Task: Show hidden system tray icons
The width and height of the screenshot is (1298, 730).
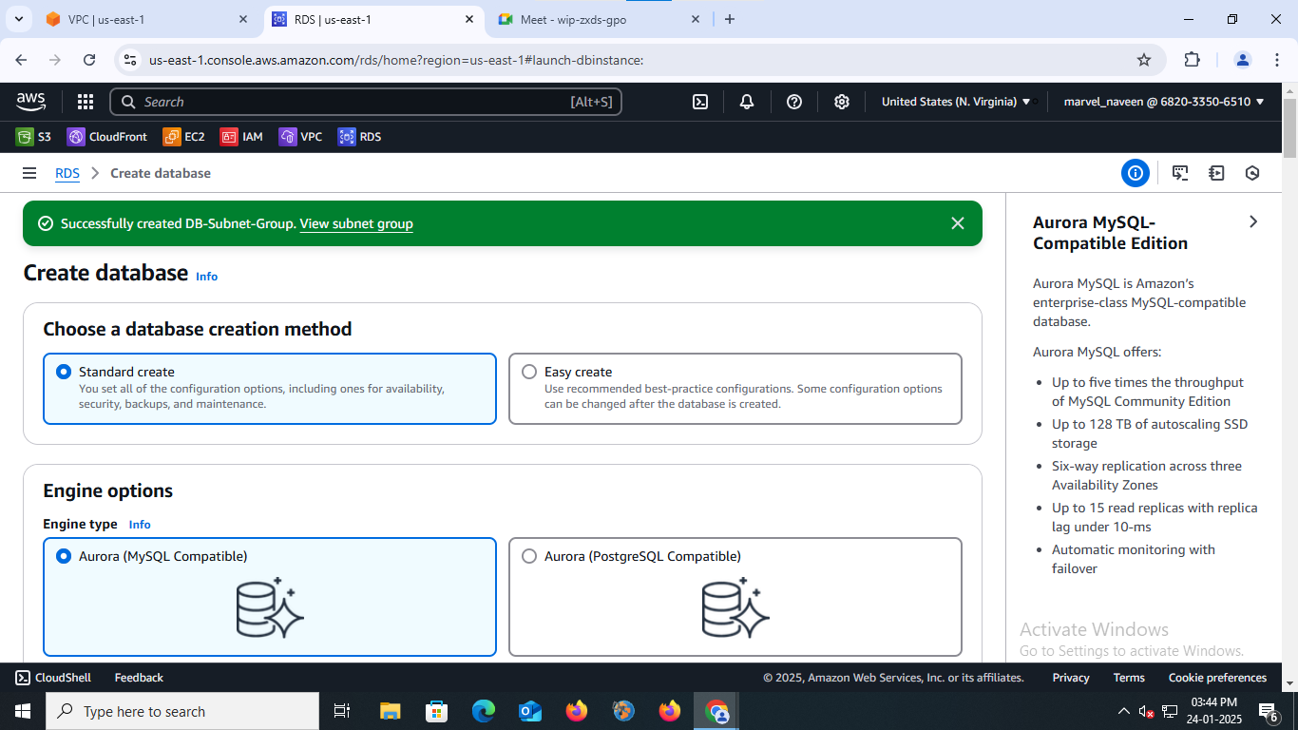Action: click(x=1124, y=711)
